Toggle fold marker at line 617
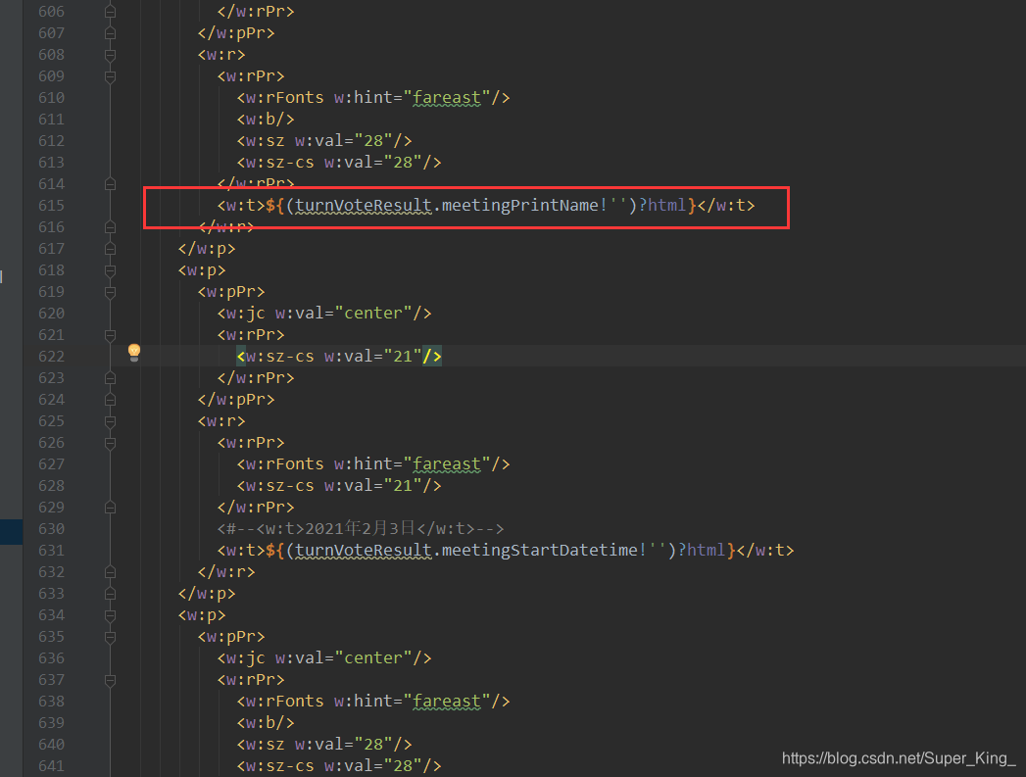 point(110,249)
